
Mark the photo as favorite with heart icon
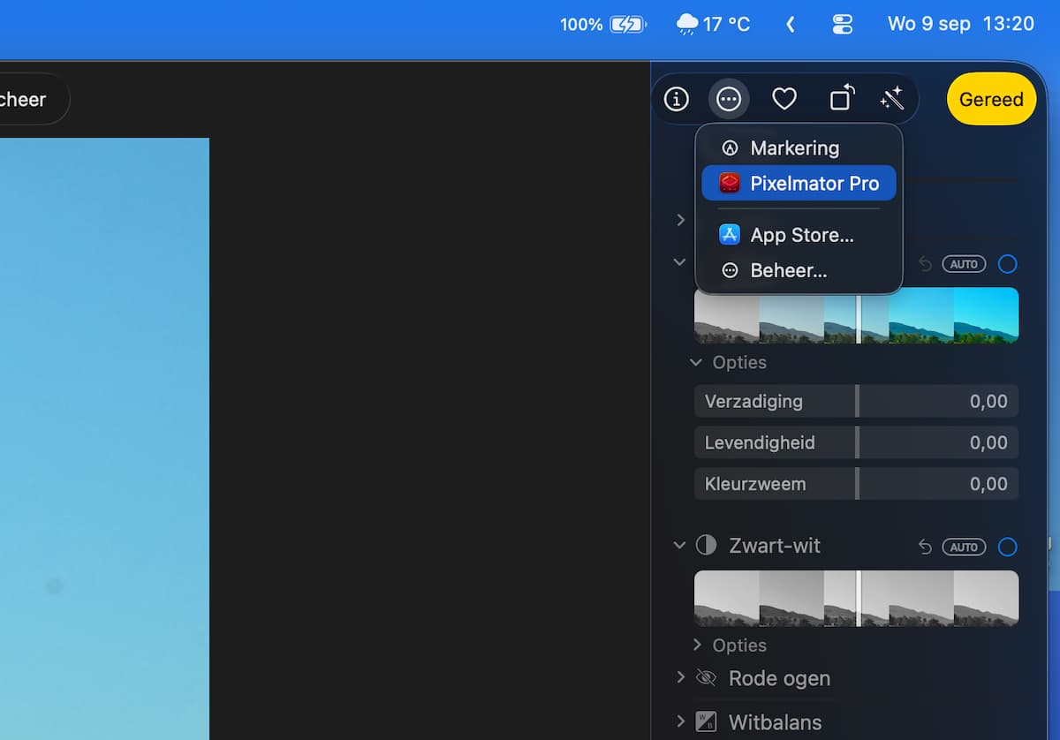[x=784, y=99]
